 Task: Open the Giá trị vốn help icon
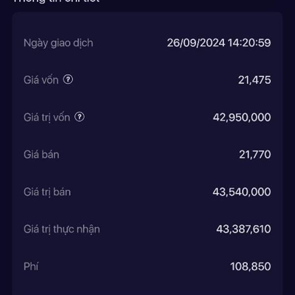[80, 117]
